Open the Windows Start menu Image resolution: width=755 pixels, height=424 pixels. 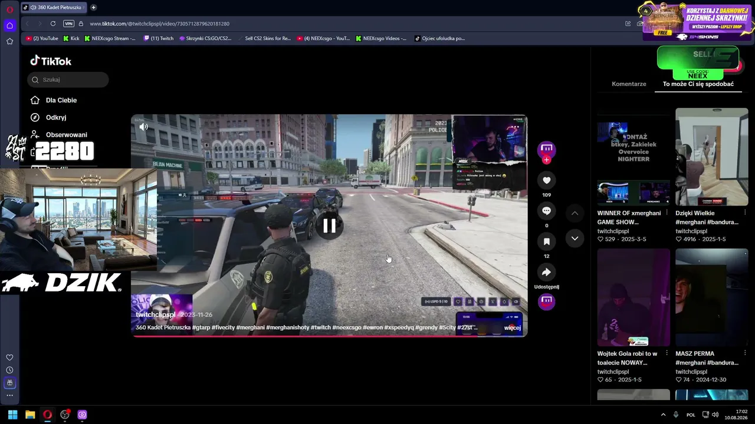point(12,415)
